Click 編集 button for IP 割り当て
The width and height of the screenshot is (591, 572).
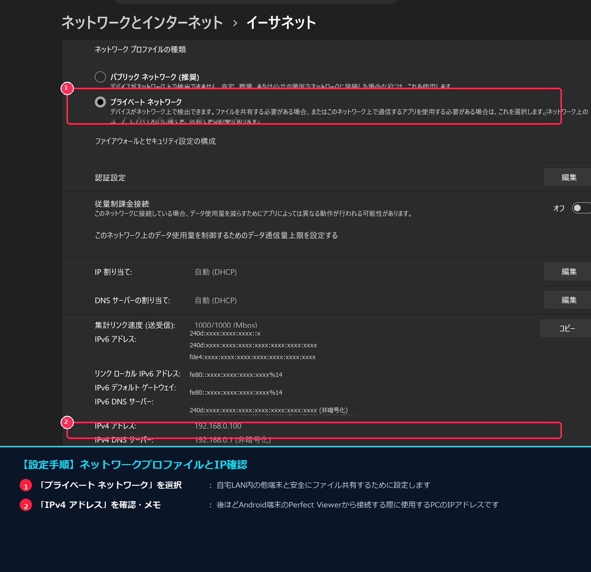tap(568, 271)
